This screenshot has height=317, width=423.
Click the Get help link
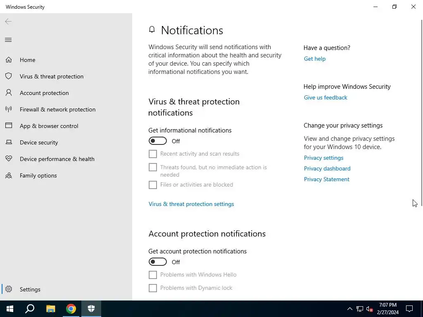pos(314,59)
